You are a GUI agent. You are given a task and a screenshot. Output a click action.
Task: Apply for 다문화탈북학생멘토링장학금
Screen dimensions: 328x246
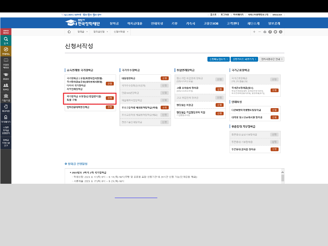click(x=275, y=110)
